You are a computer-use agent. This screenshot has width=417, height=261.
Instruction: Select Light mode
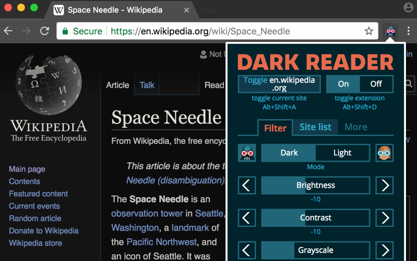point(342,153)
